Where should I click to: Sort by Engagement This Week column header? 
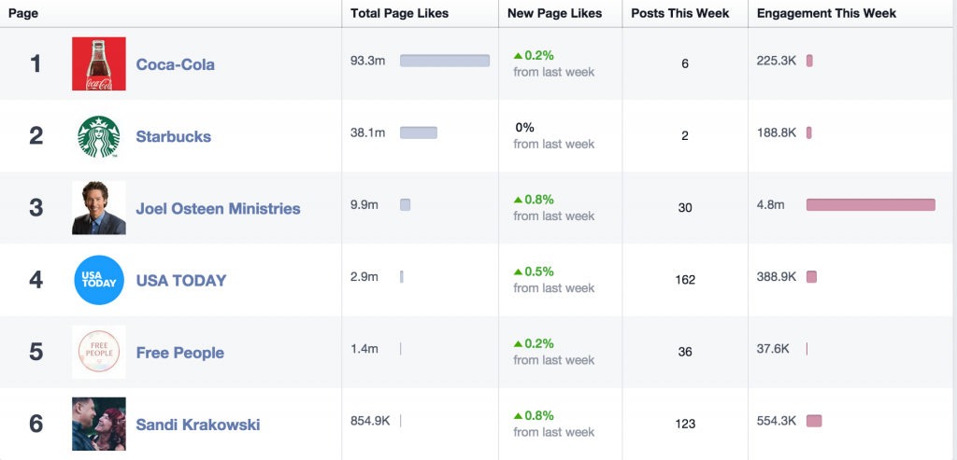[826, 13]
